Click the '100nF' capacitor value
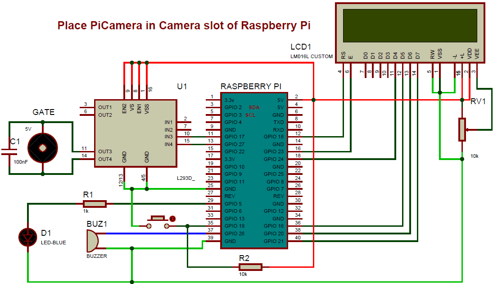 pos(21,162)
